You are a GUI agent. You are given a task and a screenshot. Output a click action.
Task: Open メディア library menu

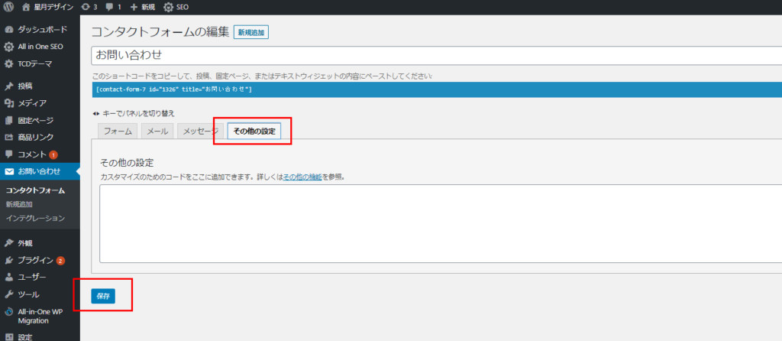[x=40, y=103]
